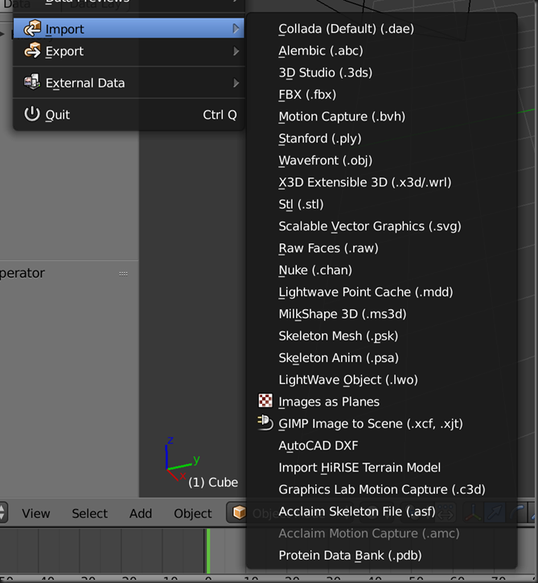The height and width of the screenshot is (583, 538).
Task: Quit Blender from the File menu
Action: pos(129,115)
